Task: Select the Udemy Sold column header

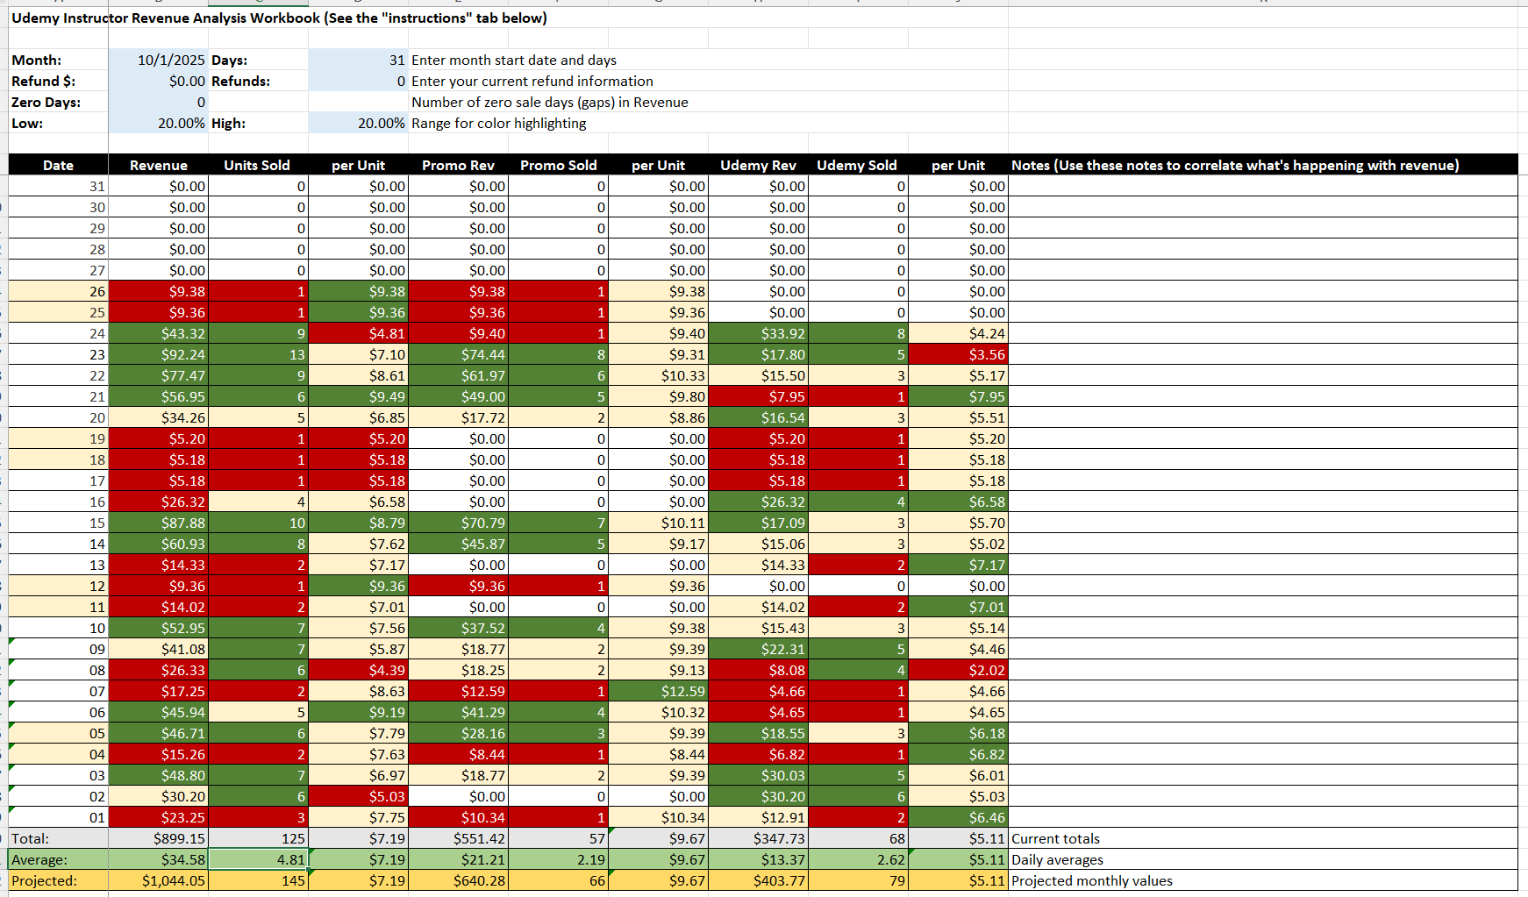Action: 858,165
